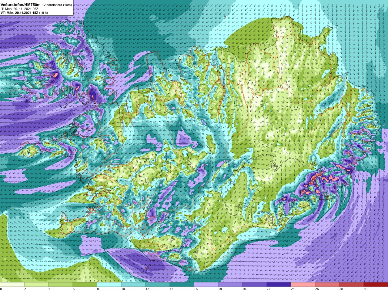The image size is (388, 291).
Task: Select the darker green 6–8 legend swatch
Action: 85,285
